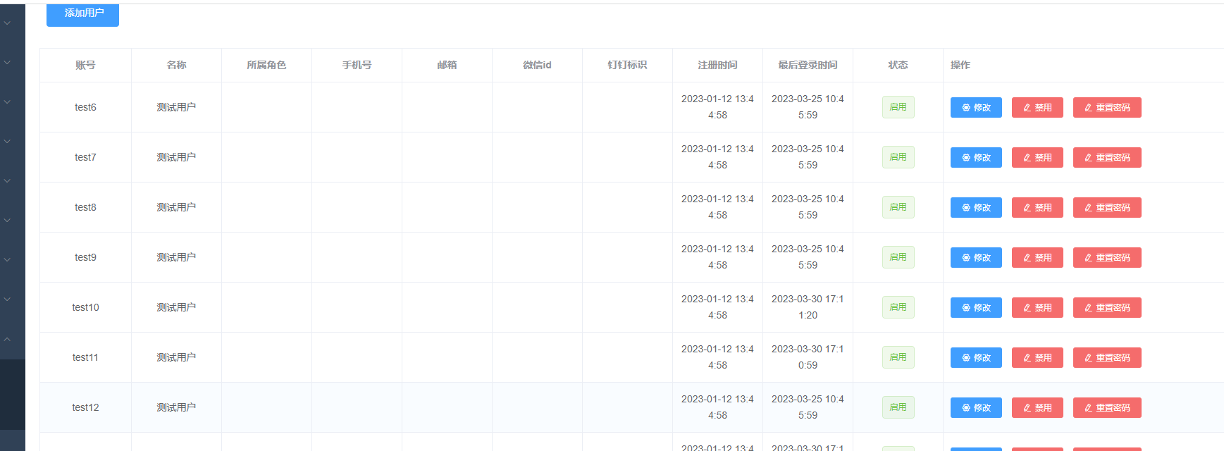Screen dimensions: 1224x451
Task: Select the test7 account cell
Action: click(85, 157)
